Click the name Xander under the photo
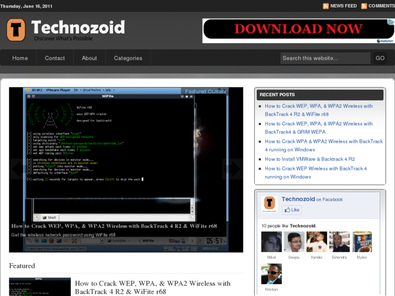 (316, 257)
